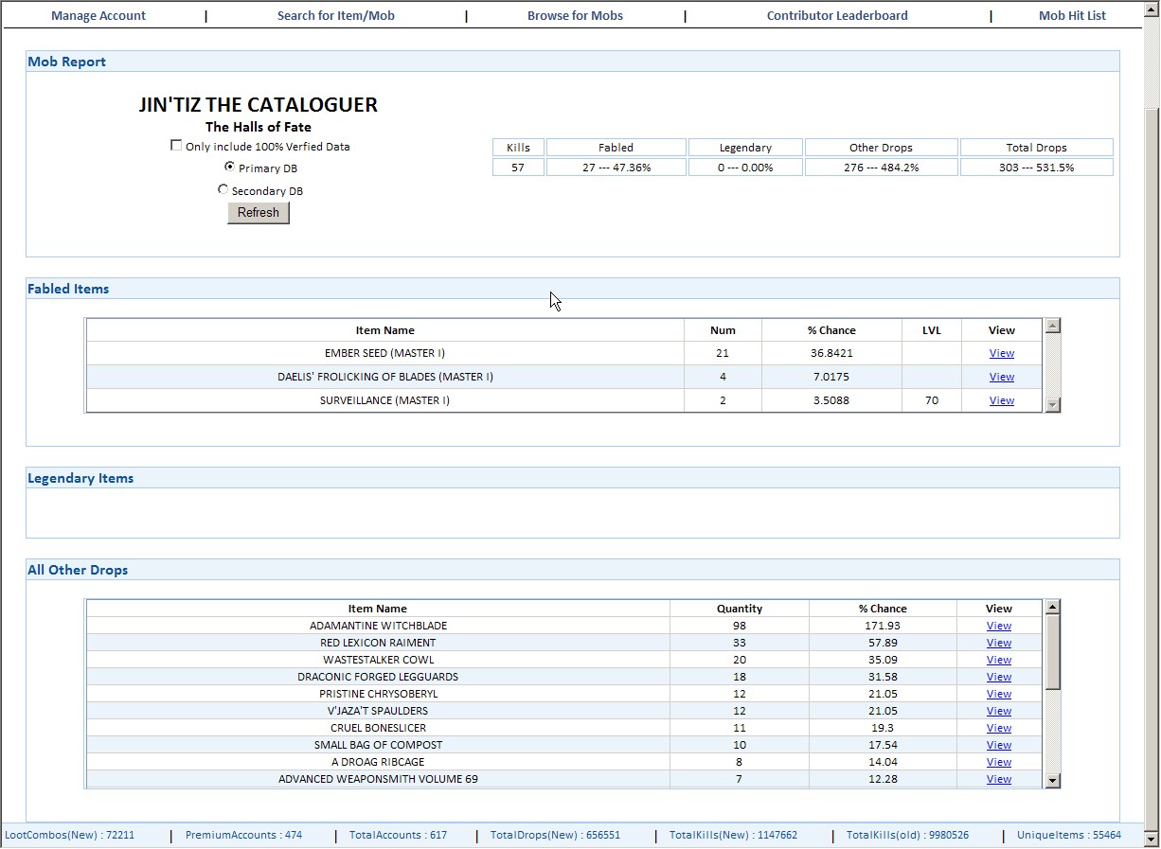Click All Other Drops scroll down arrow

[x=1052, y=780]
